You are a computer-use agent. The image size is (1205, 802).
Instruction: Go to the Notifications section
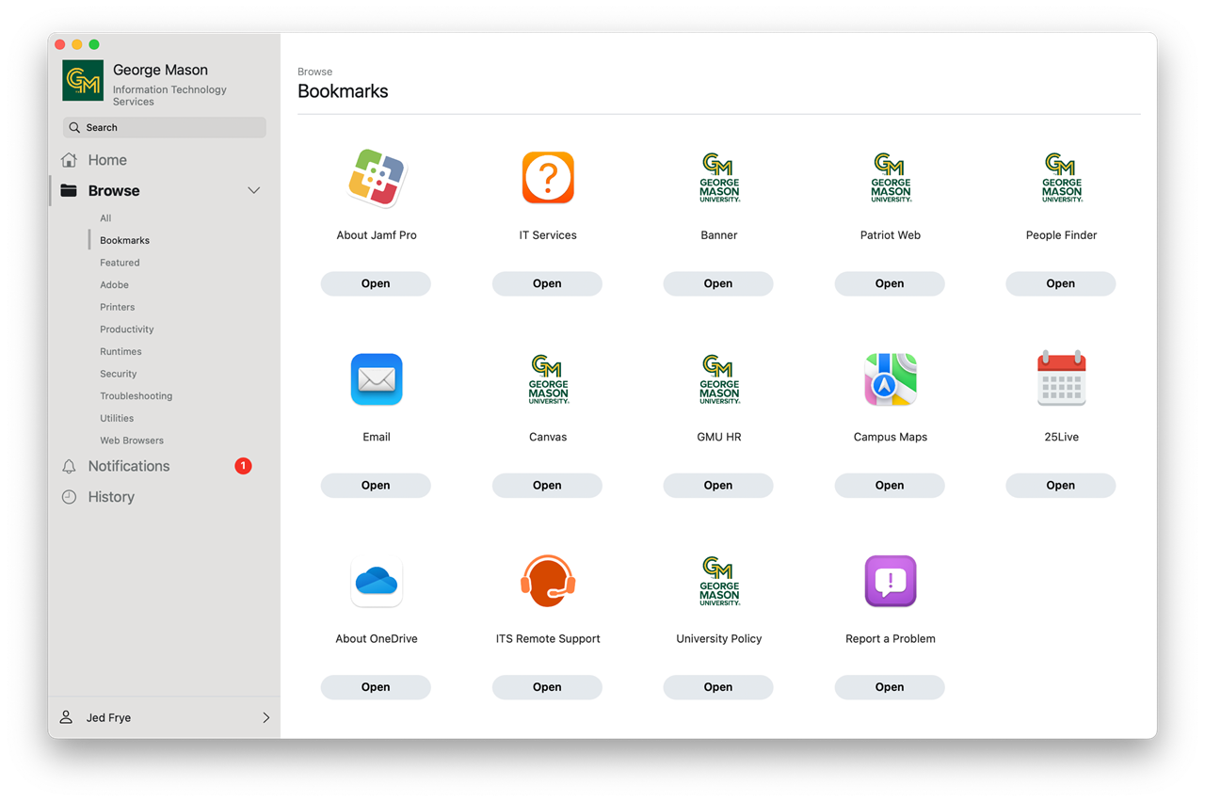[129, 466]
